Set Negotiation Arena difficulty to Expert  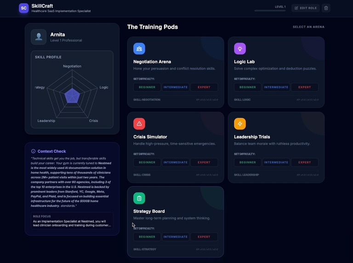click(x=204, y=87)
